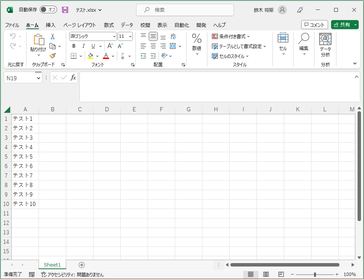Click the Save floppy disk icon
This screenshot has height=279, width=364.
65,10
